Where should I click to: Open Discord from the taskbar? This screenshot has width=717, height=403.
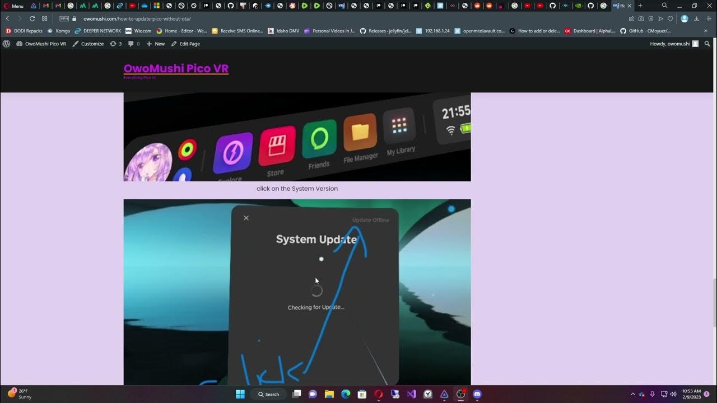coord(477,394)
